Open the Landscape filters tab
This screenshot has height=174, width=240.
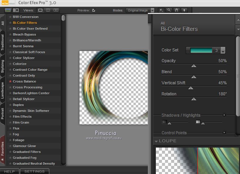[x=3, y=90]
